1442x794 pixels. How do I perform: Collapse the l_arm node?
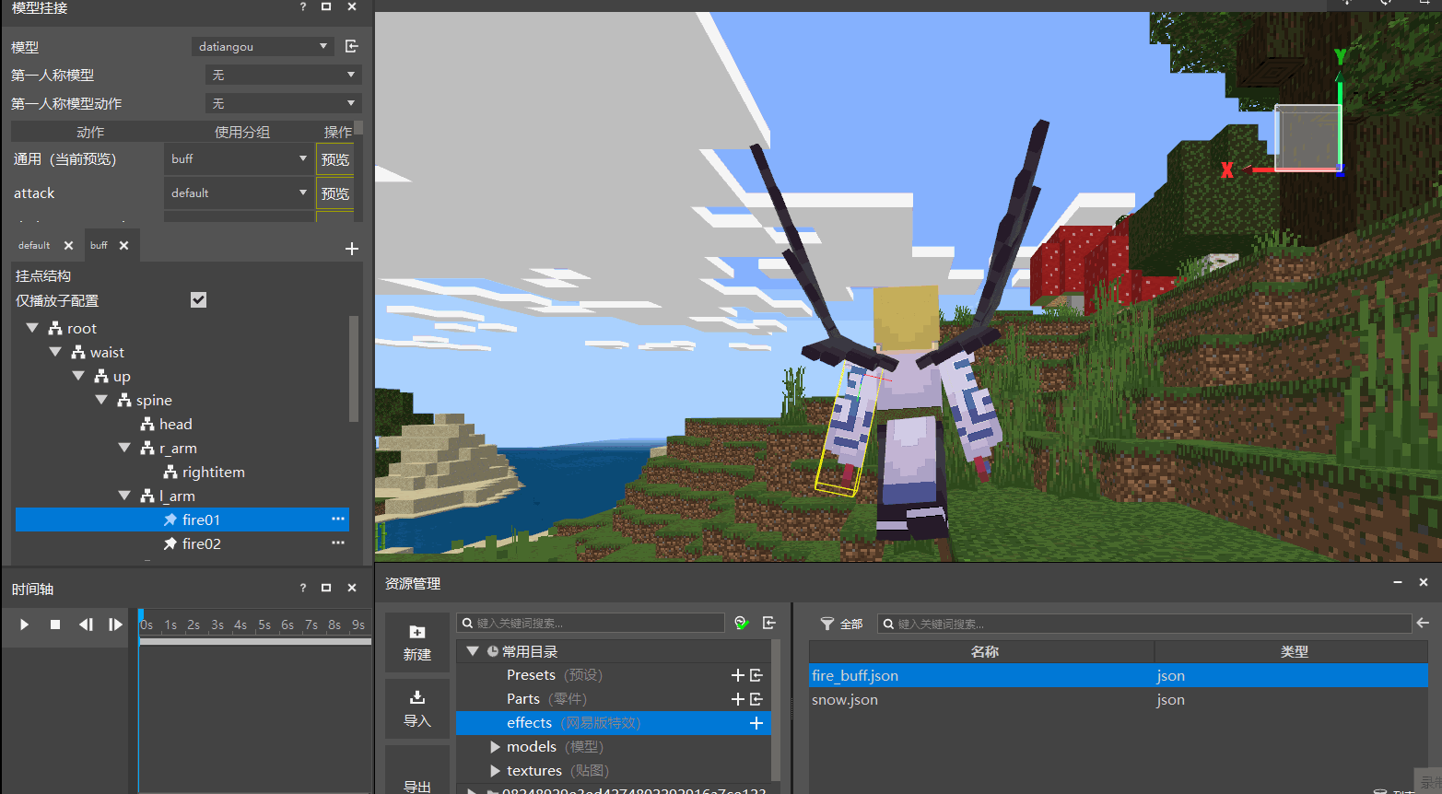tap(124, 496)
